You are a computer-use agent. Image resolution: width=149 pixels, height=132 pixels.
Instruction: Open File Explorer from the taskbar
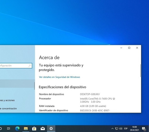tap(26, 128)
